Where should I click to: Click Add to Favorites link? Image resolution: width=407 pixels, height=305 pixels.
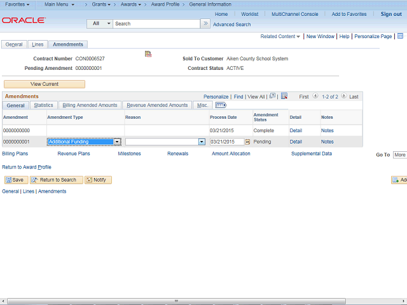coord(349,14)
